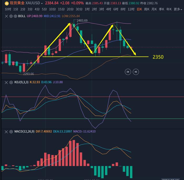The height and width of the screenshot is (180, 184).
Task: Open the XAUUSD symbol dropdown
Action: click(x=42, y=3)
